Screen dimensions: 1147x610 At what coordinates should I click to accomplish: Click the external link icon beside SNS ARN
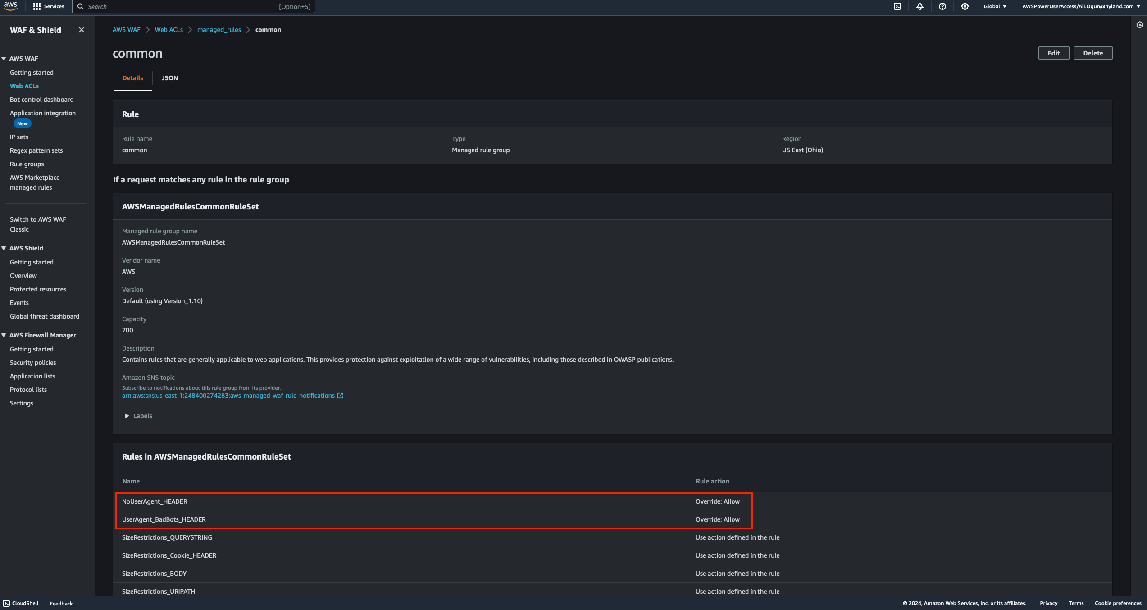[340, 396]
